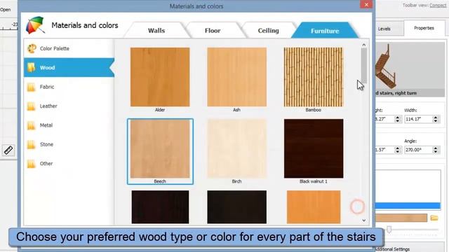Click the slider handle below the material swatch
Screen dimensions: 449x252
click(x=389, y=230)
